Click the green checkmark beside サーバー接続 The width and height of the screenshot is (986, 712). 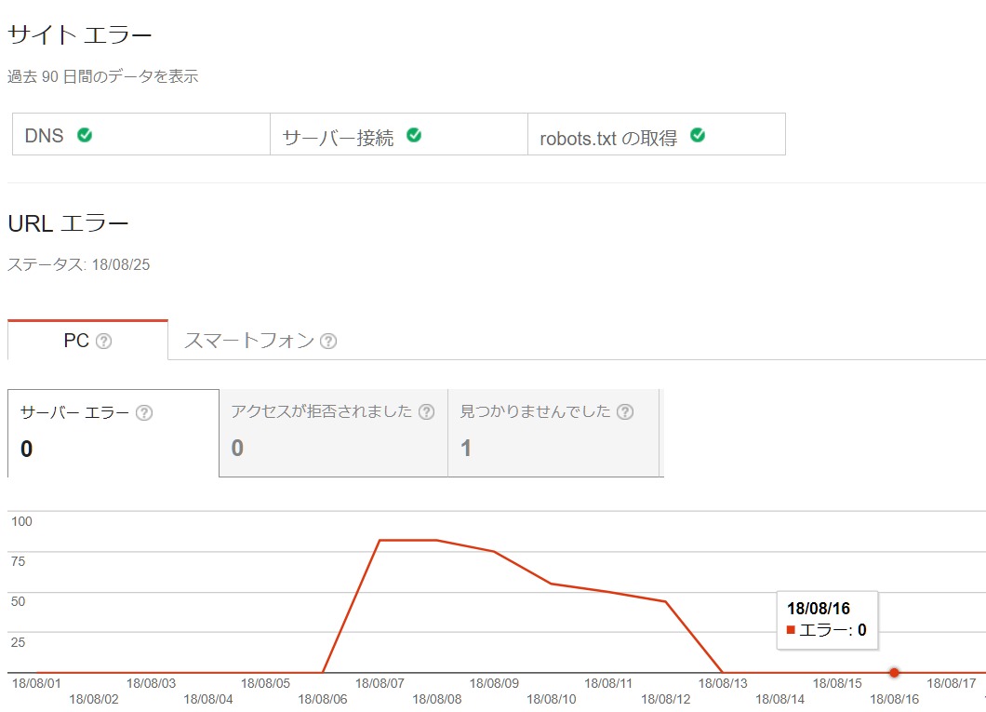click(x=415, y=135)
